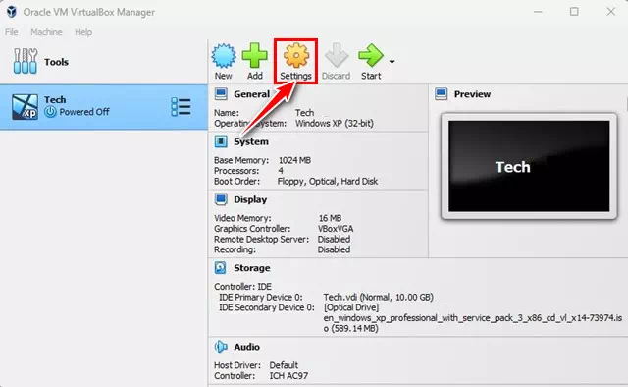Click the Powered Off status icon
Image resolution: width=628 pixels, height=387 pixels.
point(50,112)
